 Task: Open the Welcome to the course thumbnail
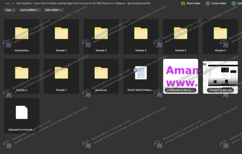pyautogui.click(x=181, y=76)
